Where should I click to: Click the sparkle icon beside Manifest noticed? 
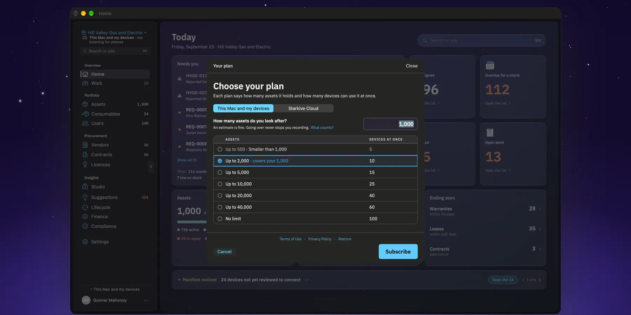point(179,280)
